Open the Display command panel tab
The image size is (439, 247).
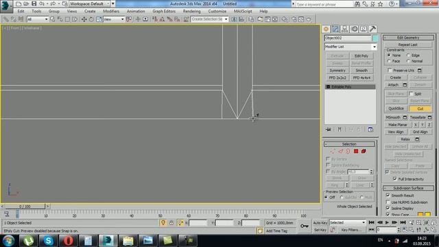pyautogui.click(x=364, y=29)
